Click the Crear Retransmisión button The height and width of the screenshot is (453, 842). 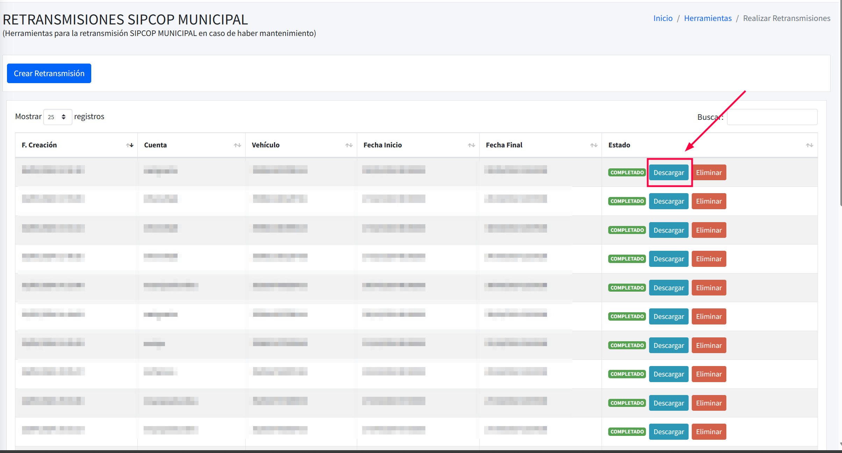(x=49, y=73)
